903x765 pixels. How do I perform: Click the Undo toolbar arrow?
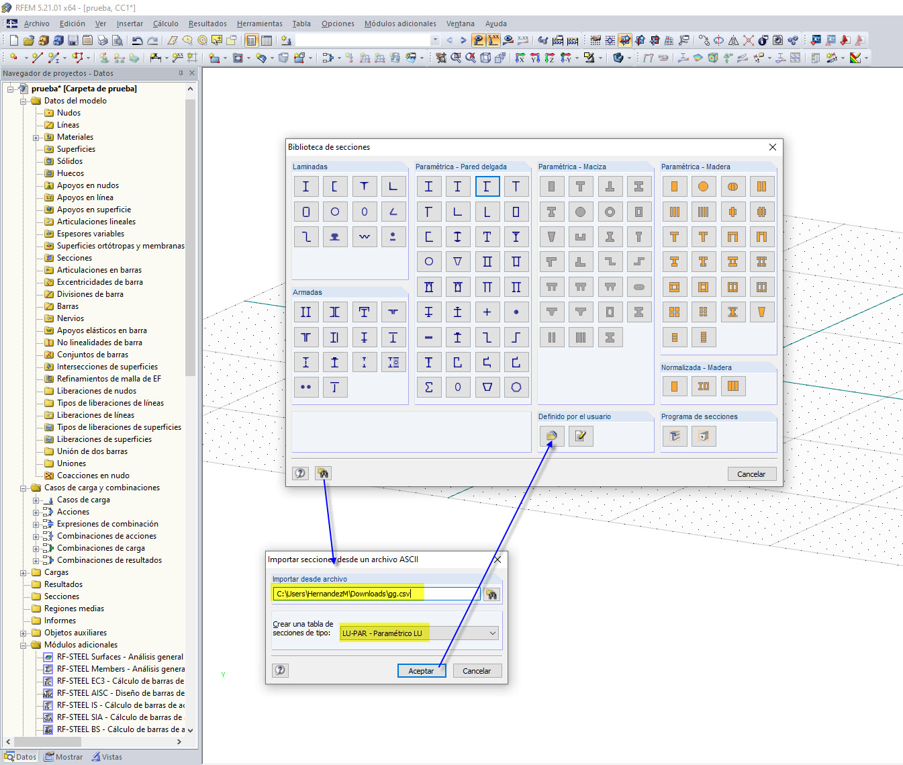tap(137, 40)
